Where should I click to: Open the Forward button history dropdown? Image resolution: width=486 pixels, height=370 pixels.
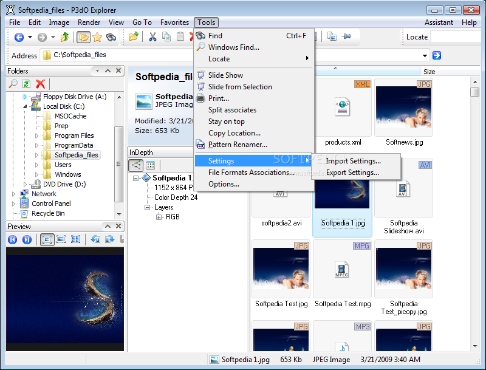pyautogui.click(x=53, y=37)
